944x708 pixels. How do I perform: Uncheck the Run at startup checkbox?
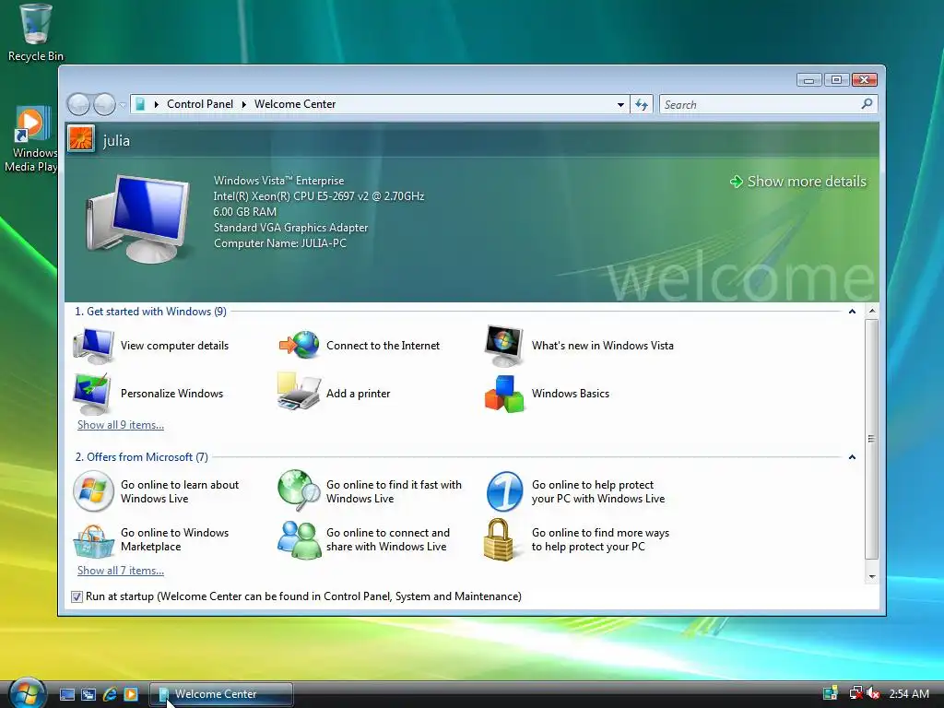point(77,596)
